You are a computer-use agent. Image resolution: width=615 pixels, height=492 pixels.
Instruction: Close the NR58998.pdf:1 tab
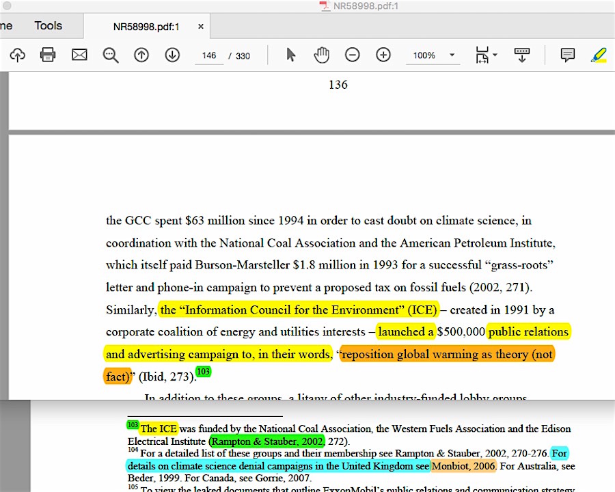coord(201,27)
